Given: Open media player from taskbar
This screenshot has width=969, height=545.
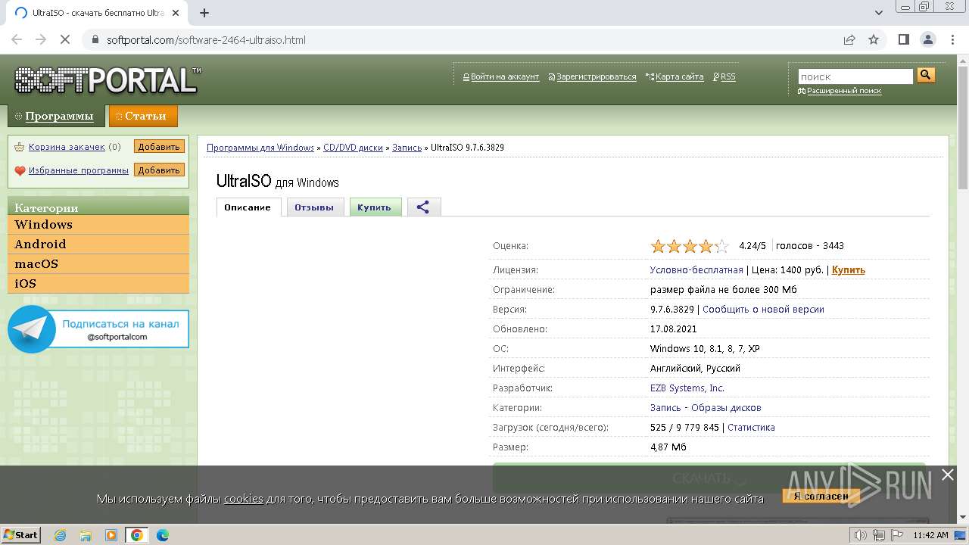Looking at the screenshot, I should pyautogui.click(x=111, y=535).
